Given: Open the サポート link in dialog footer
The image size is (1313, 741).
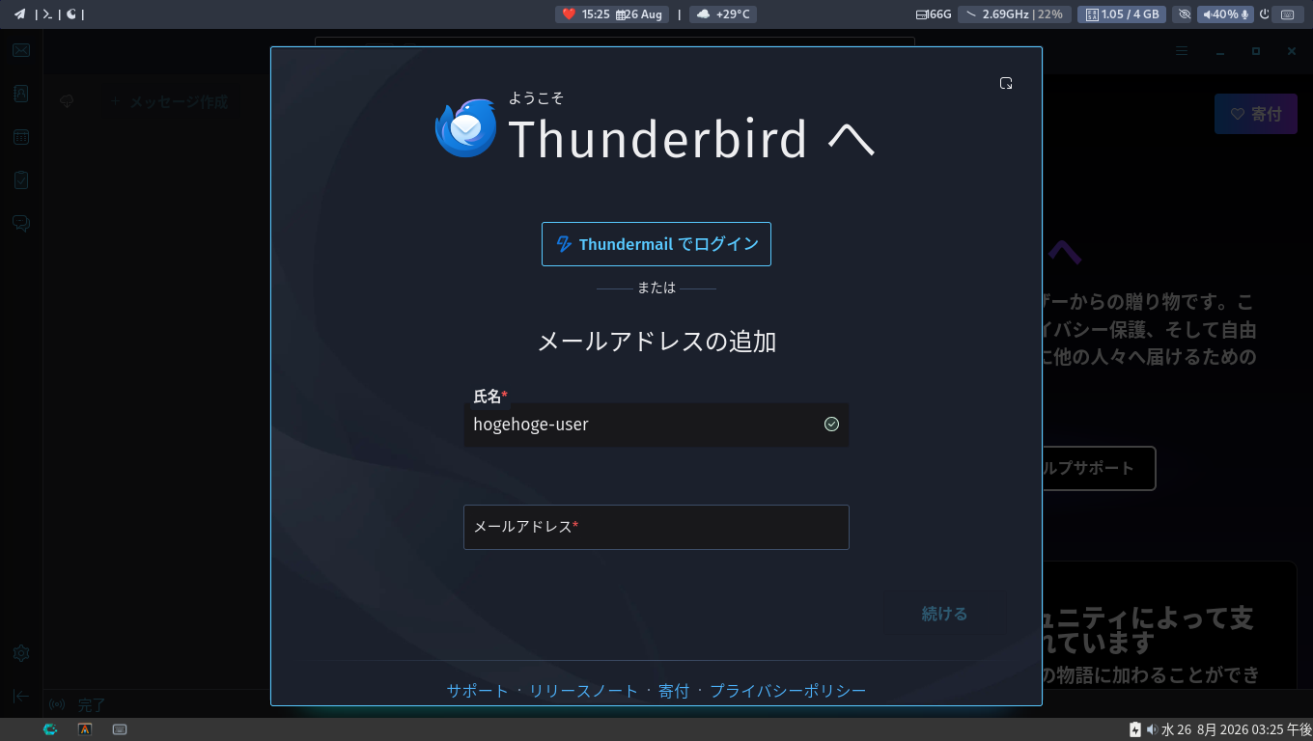Looking at the screenshot, I should tap(477, 691).
